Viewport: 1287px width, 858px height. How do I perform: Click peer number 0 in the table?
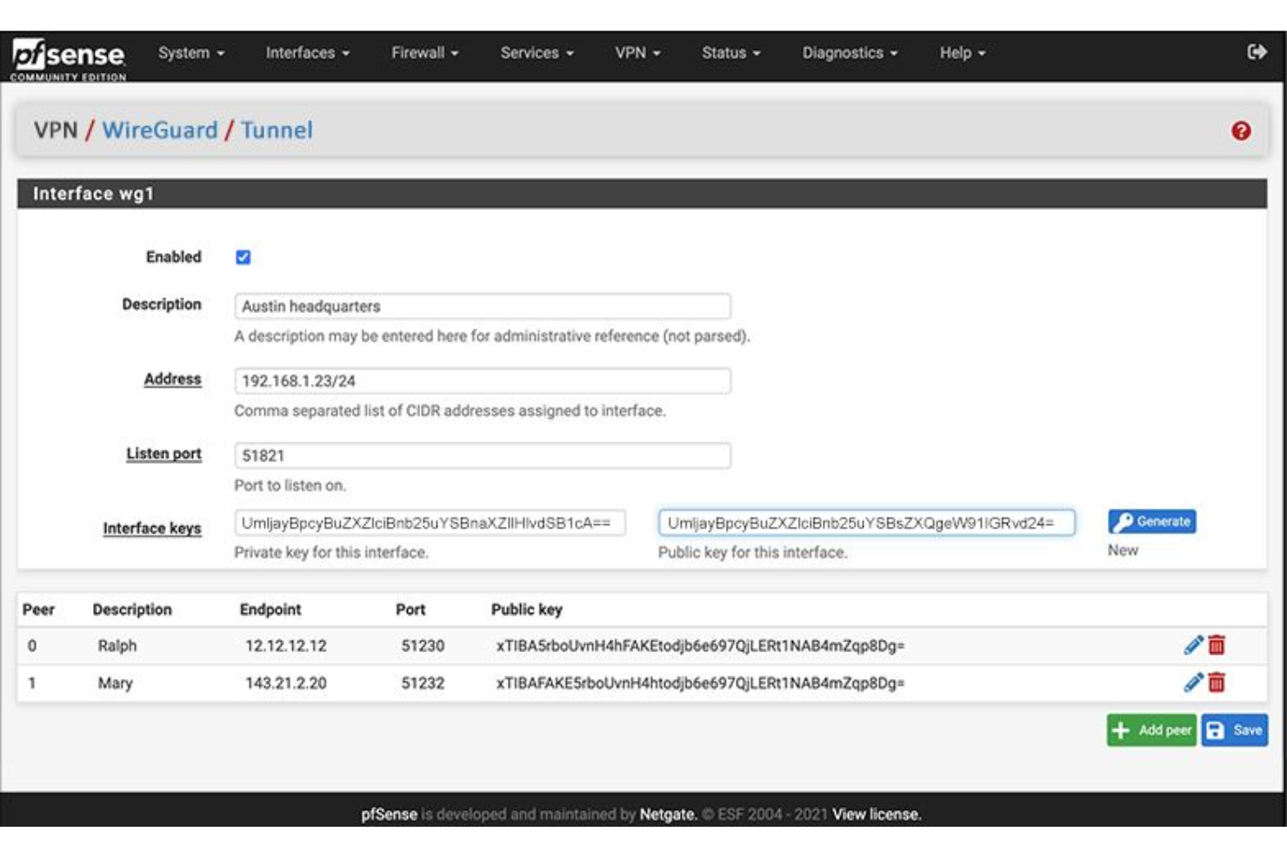pos(32,646)
